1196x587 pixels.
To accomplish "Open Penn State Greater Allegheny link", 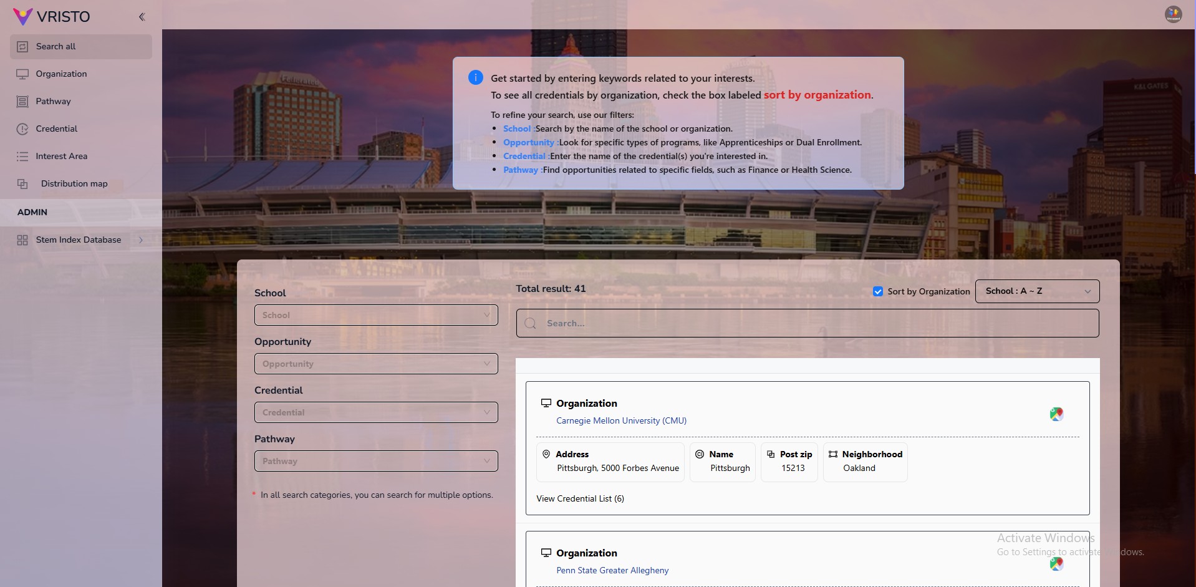I will click(x=612, y=570).
